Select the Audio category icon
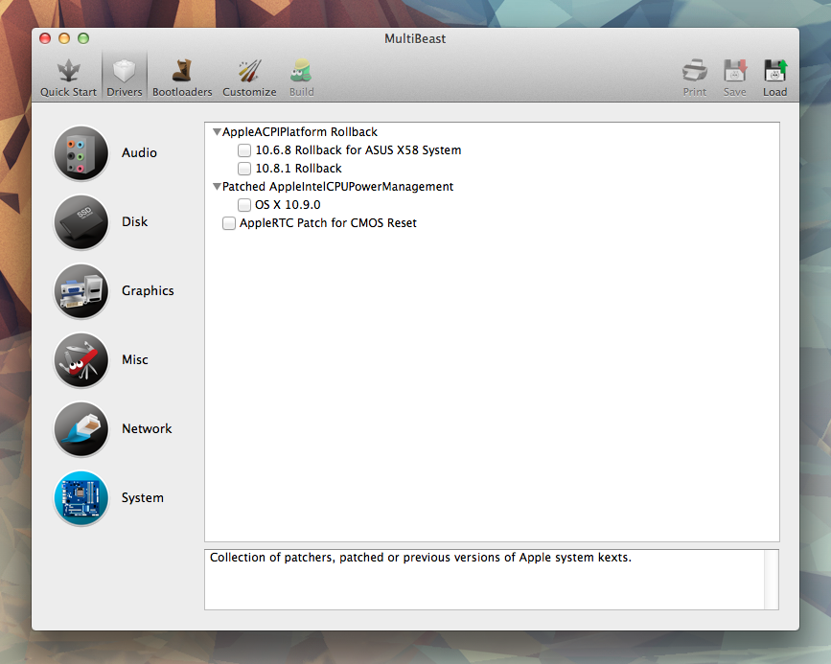831x664 pixels. click(x=81, y=153)
